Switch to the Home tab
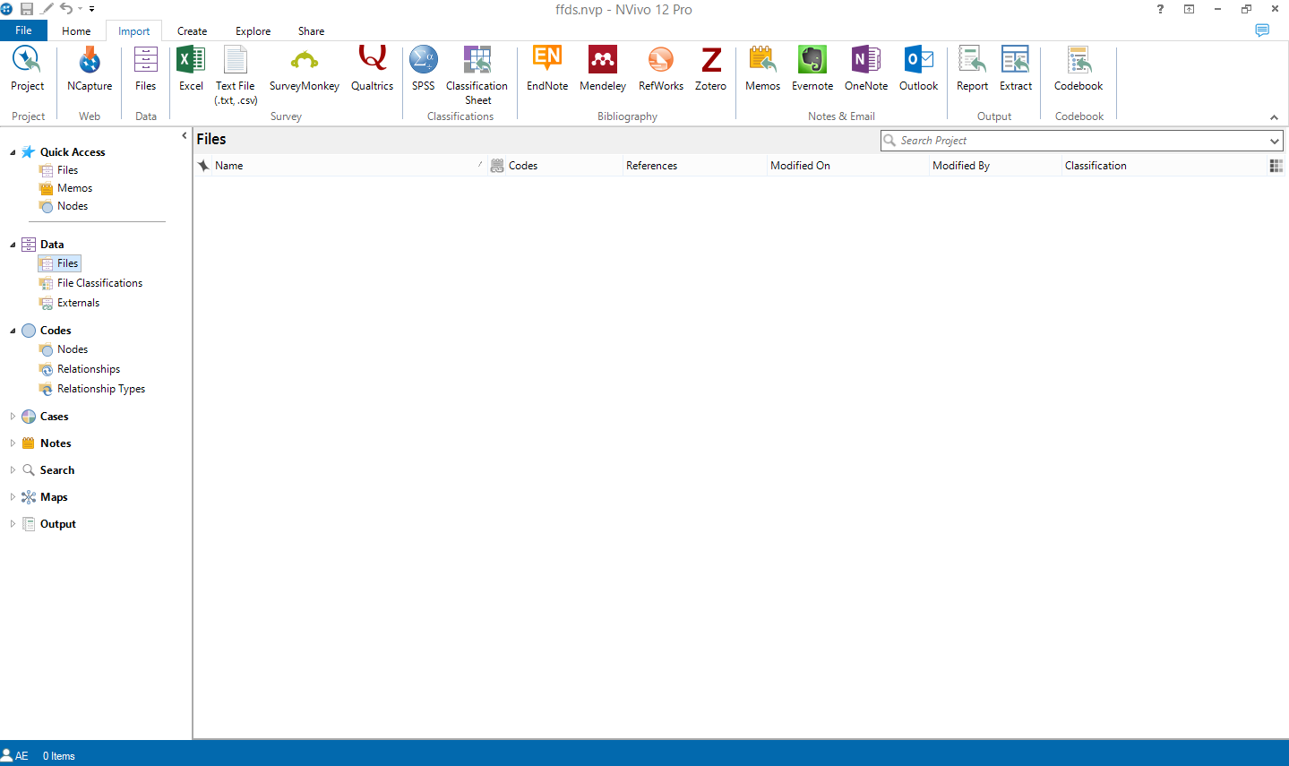This screenshot has height=766, width=1289. coord(76,30)
